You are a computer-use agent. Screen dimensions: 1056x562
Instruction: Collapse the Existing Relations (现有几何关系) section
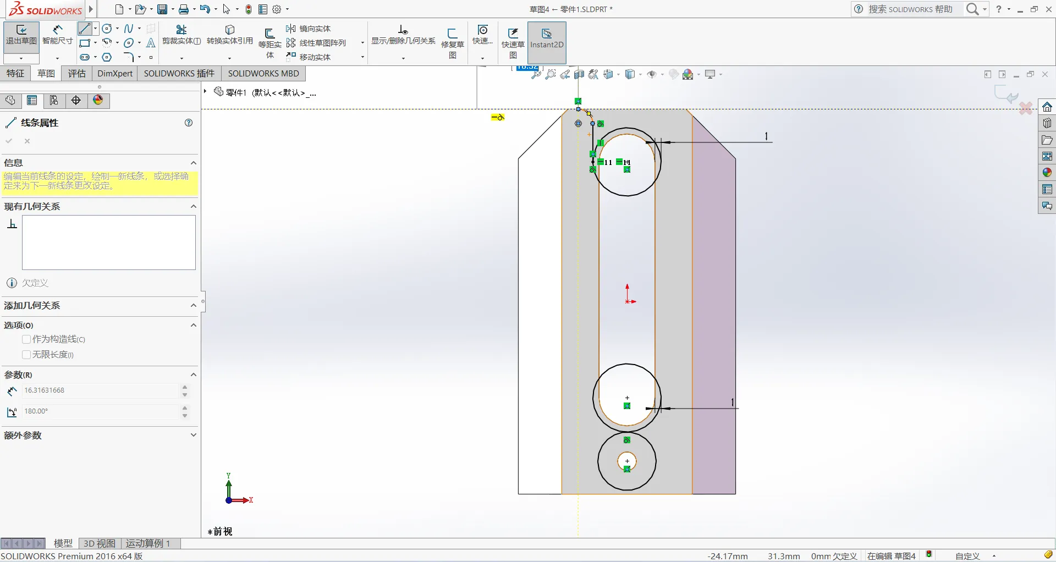pos(193,206)
